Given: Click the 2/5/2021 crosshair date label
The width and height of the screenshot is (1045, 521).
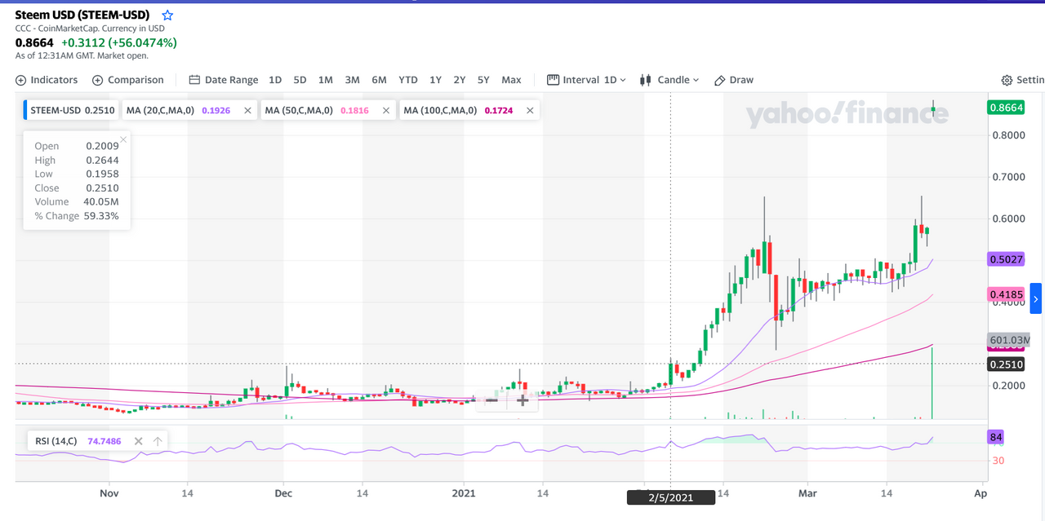Looking at the screenshot, I should click(x=670, y=497).
